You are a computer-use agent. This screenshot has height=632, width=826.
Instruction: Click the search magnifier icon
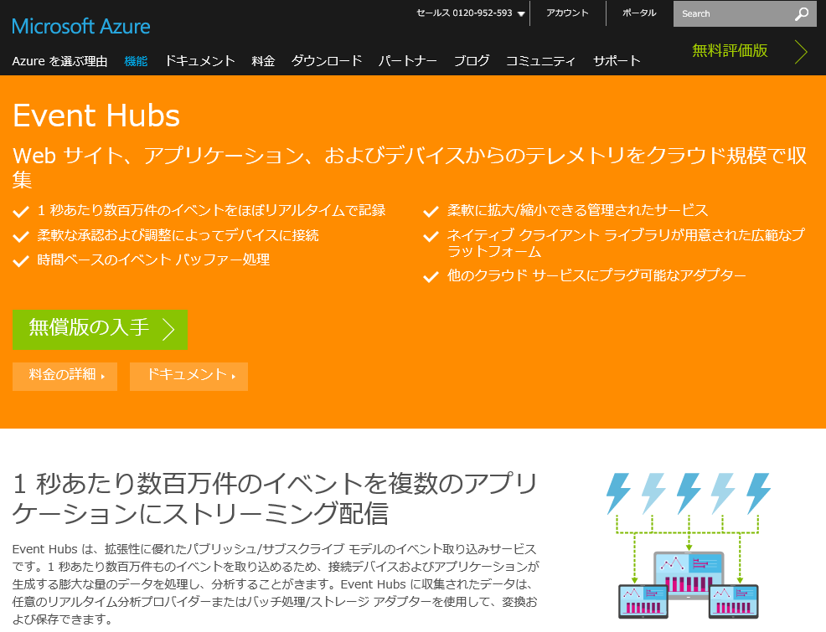click(x=801, y=14)
